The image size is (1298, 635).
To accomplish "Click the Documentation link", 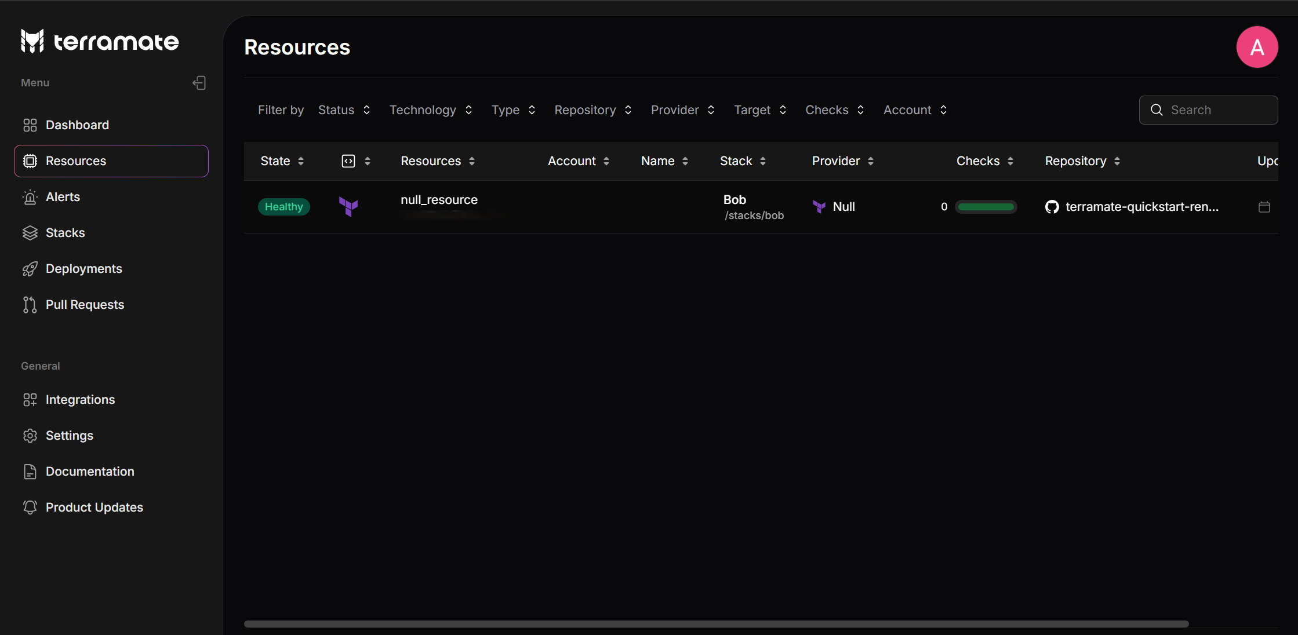I will click(89, 470).
